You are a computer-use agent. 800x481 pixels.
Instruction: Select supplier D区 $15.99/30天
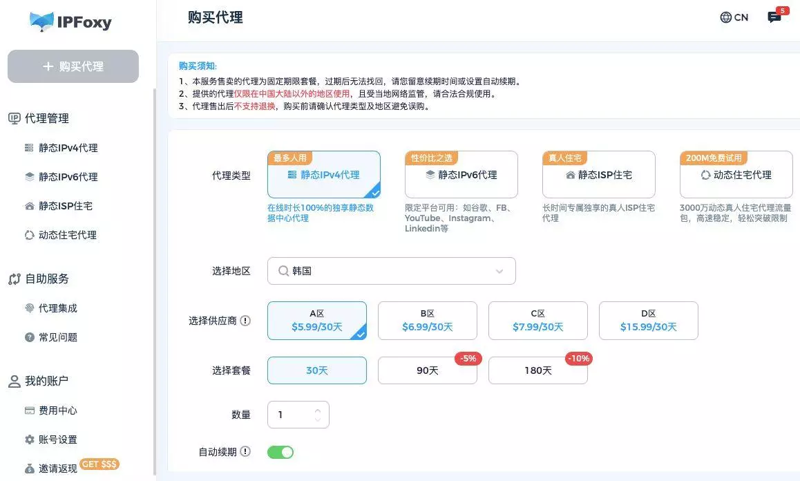[649, 321]
